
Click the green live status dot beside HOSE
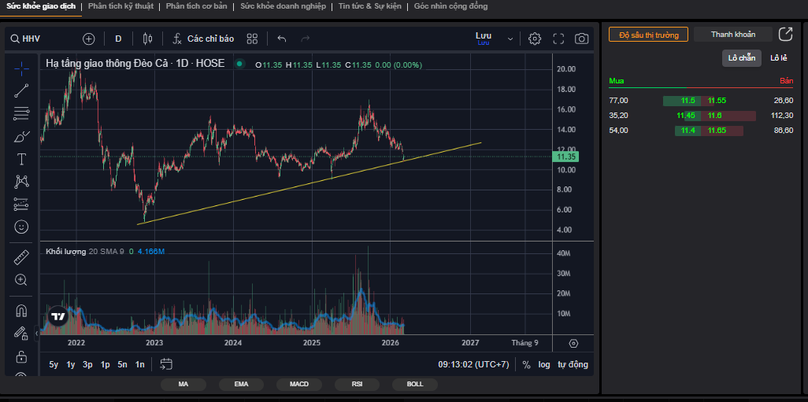click(x=239, y=64)
